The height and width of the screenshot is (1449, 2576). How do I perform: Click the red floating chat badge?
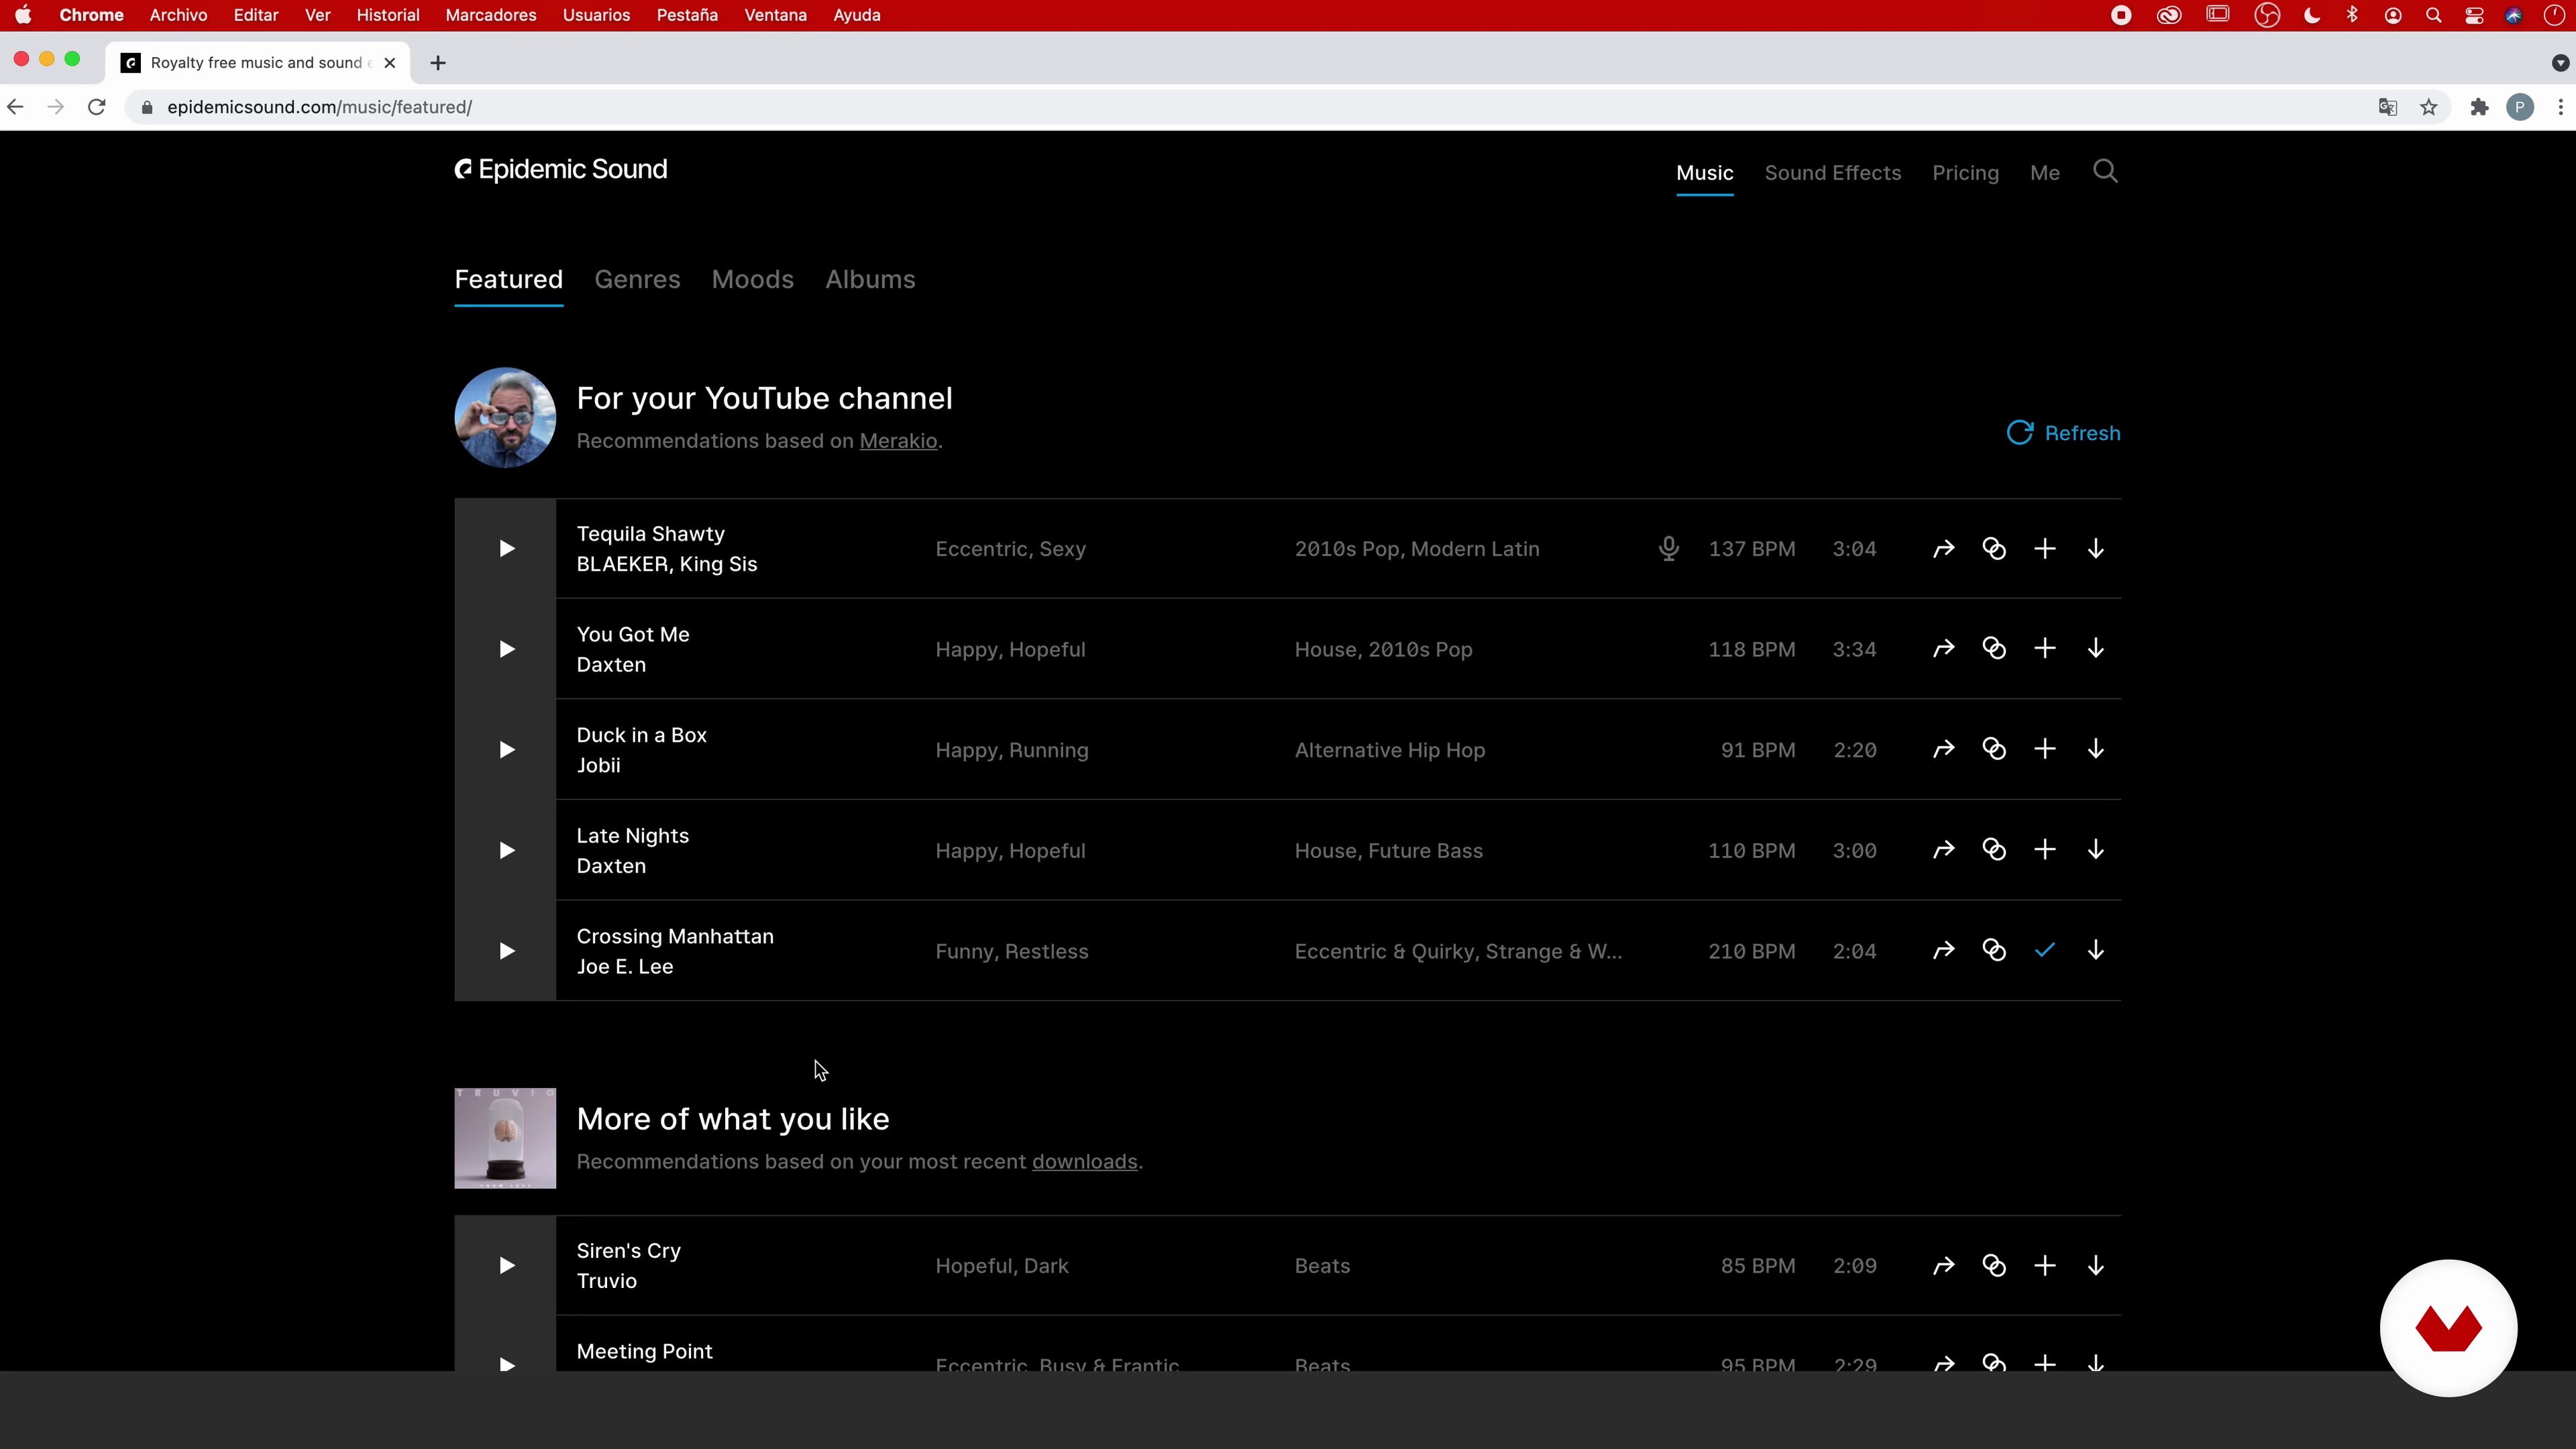pyautogui.click(x=2447, y=1328)
